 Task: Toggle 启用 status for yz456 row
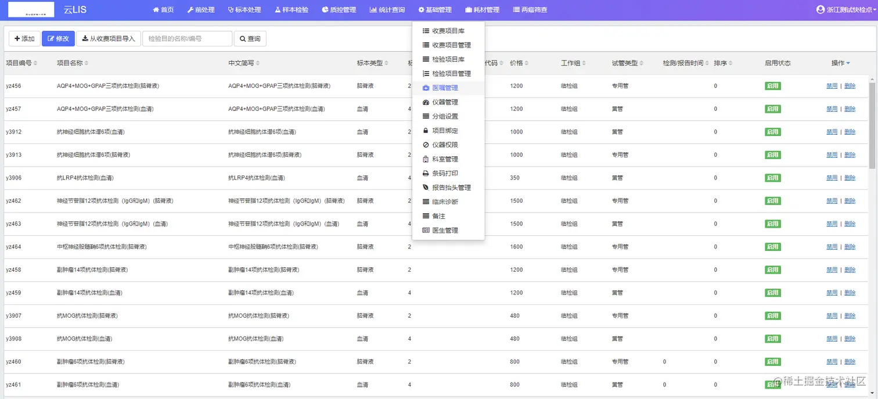tap(772, 85)
